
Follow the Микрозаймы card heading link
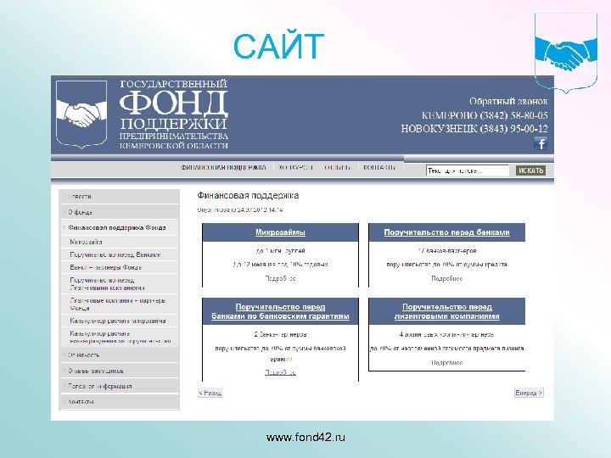280,232
